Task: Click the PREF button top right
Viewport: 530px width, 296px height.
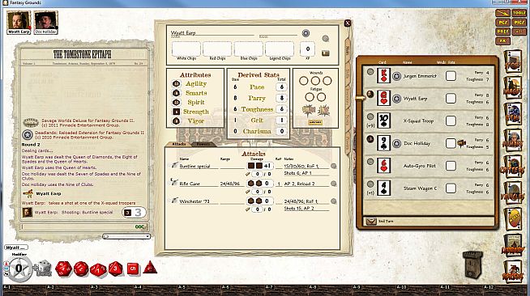Action: (502, 32)
